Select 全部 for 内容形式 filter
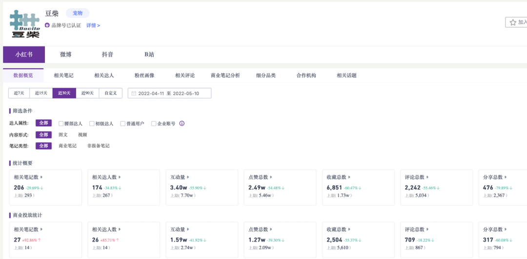This screenshot has width=527, height=259. click(44, 135)
